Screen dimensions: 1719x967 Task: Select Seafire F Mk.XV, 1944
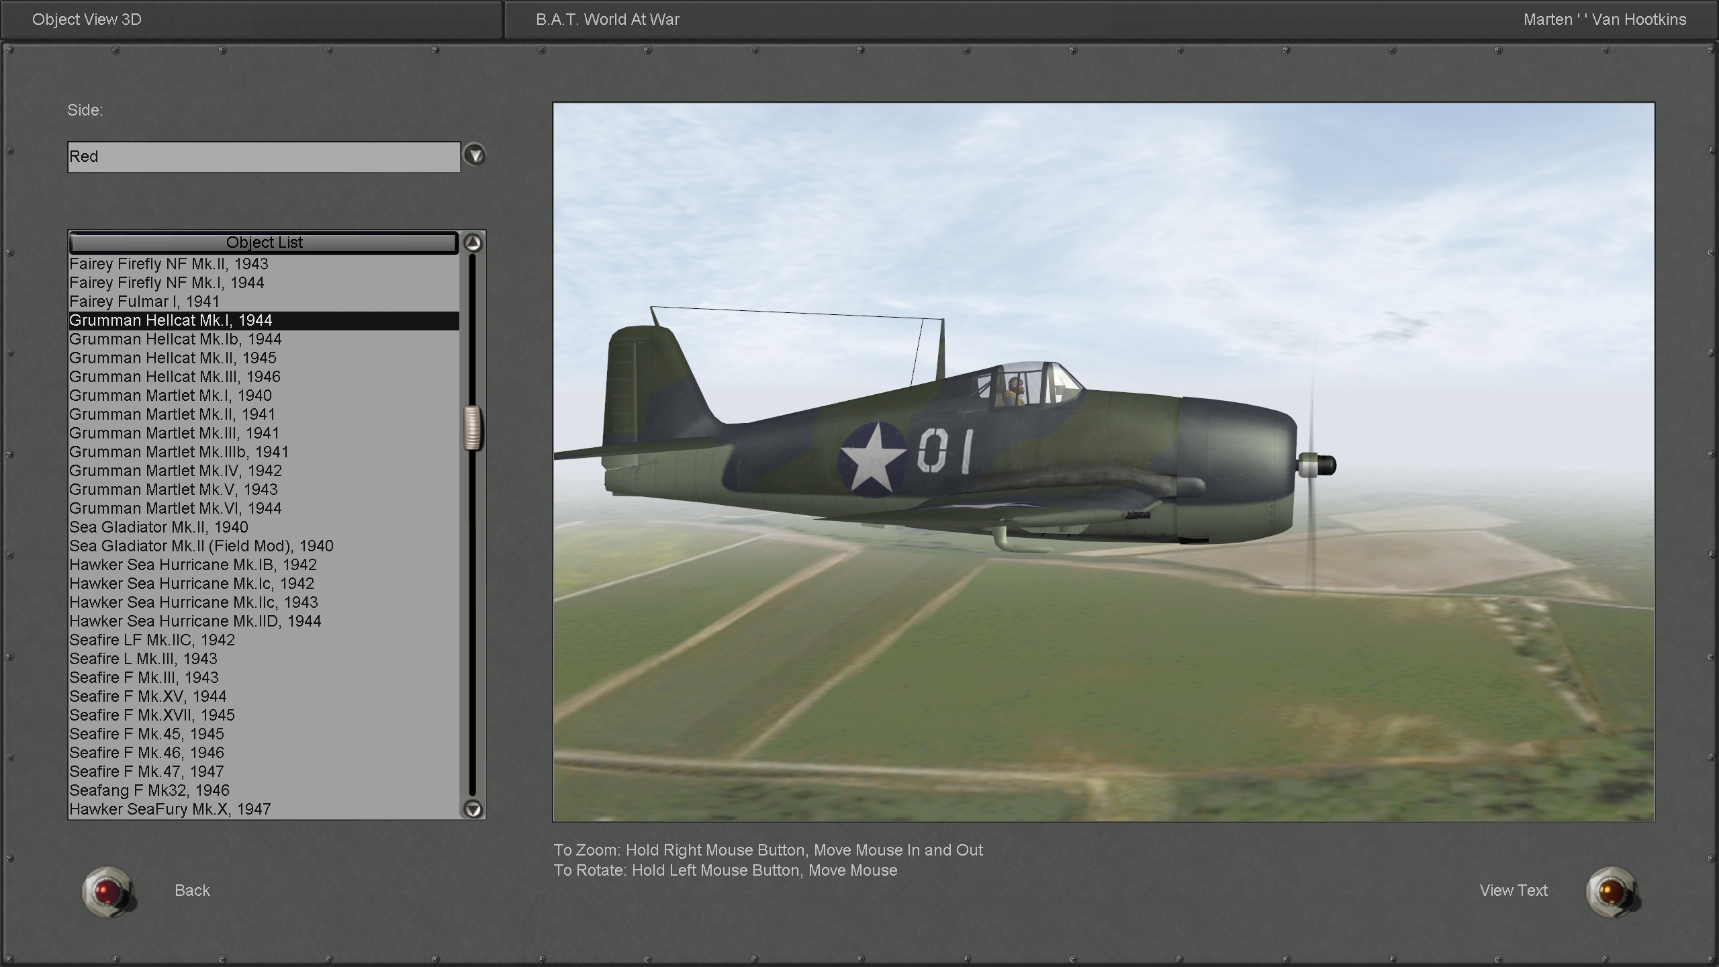coord(148,696)
